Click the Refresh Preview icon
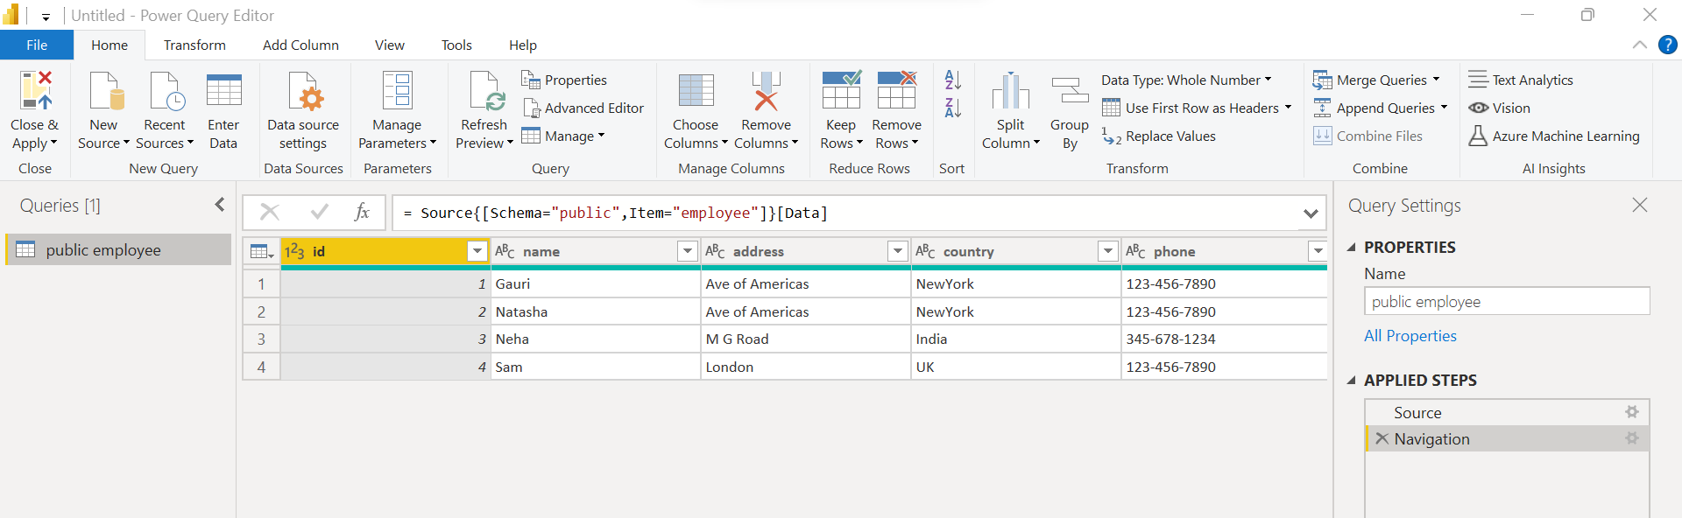The width and height of the screenshot is (1682, 518). pyautogui.click(x=484, y=92)
